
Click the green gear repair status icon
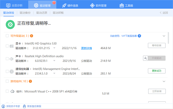click(x=10, y=25)
